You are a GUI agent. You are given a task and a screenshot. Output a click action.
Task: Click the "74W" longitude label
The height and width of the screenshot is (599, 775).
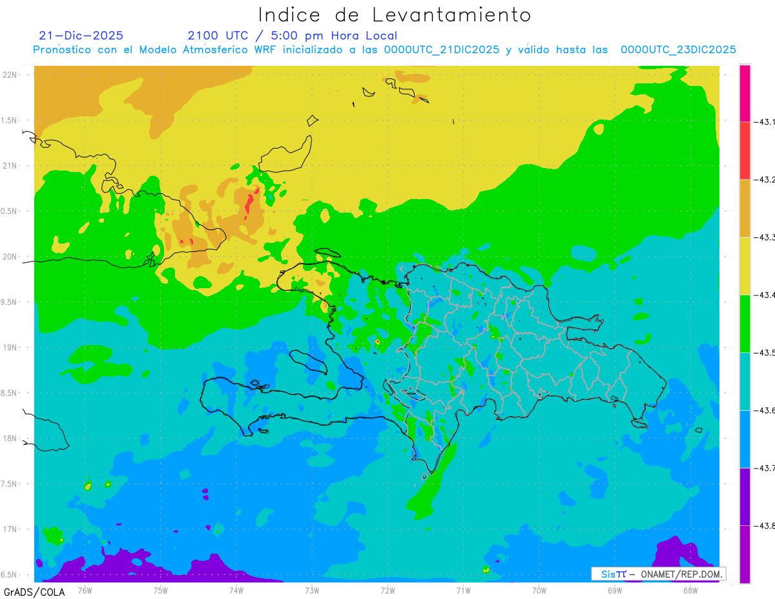tap(236, 590)
